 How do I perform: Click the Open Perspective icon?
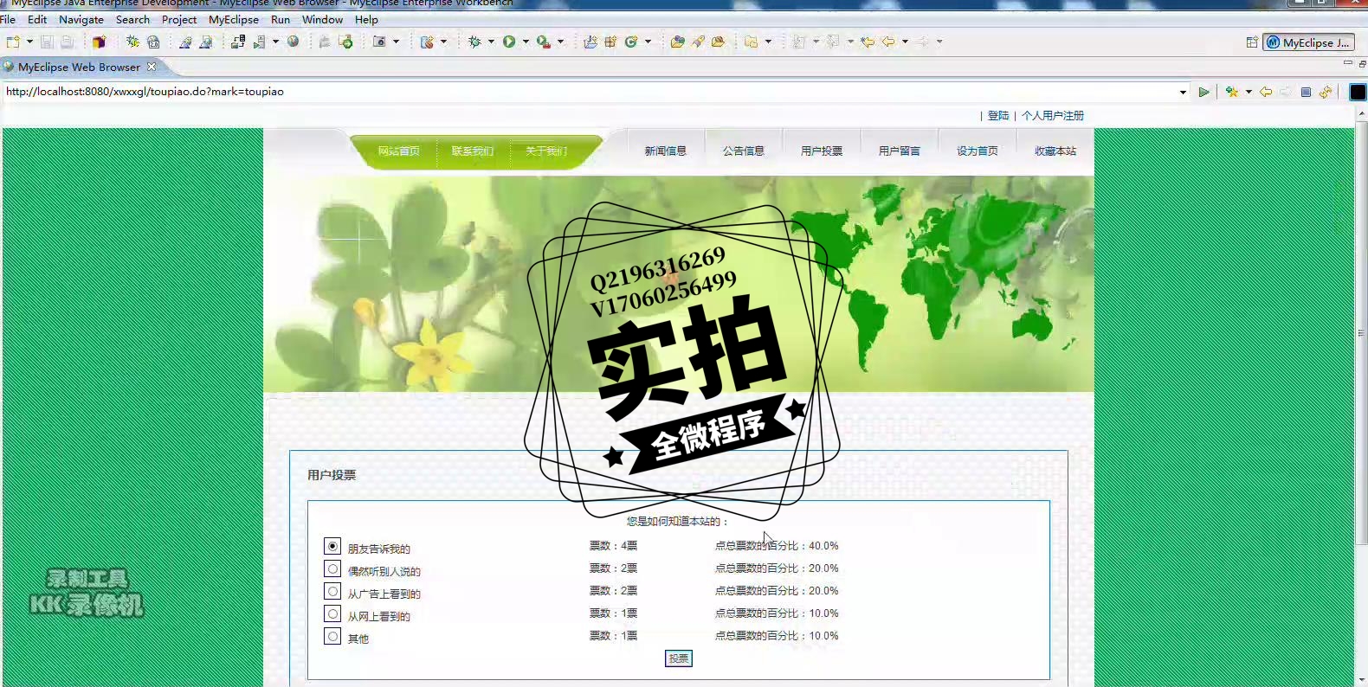[x=1252, y=42]
